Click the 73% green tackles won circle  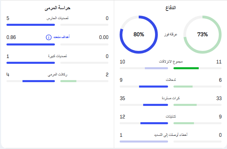tap(202, 34)
